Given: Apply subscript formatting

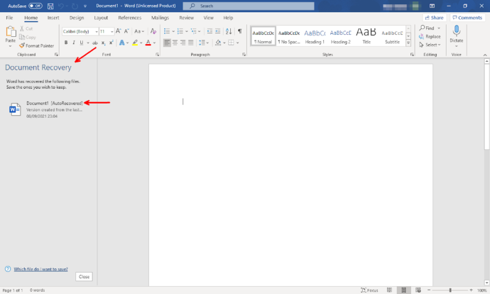Looking at the screenshot, I should (103, 43).
